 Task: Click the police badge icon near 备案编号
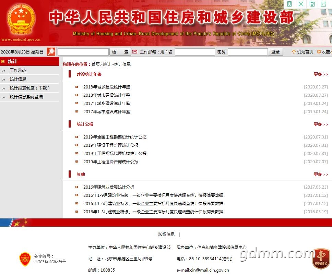[x=25, y=259]
